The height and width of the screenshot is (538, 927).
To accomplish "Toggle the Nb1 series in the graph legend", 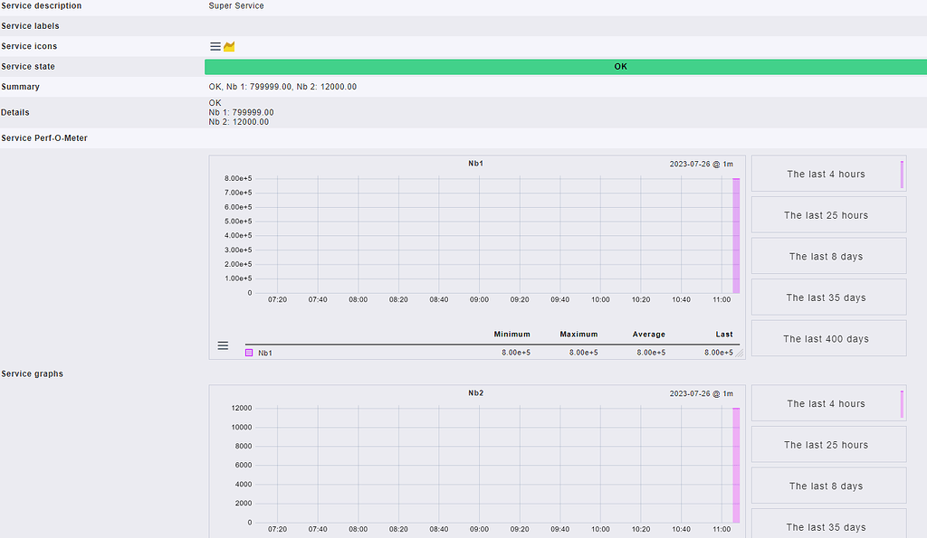I will (263, 352).
